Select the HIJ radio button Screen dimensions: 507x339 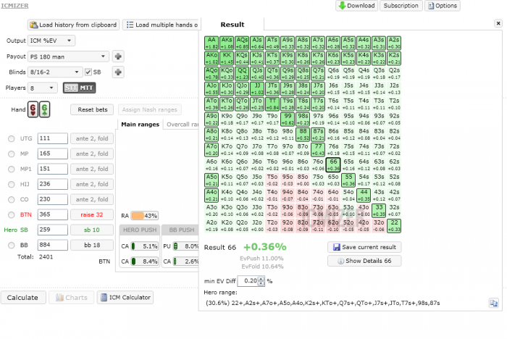[12, 185]
